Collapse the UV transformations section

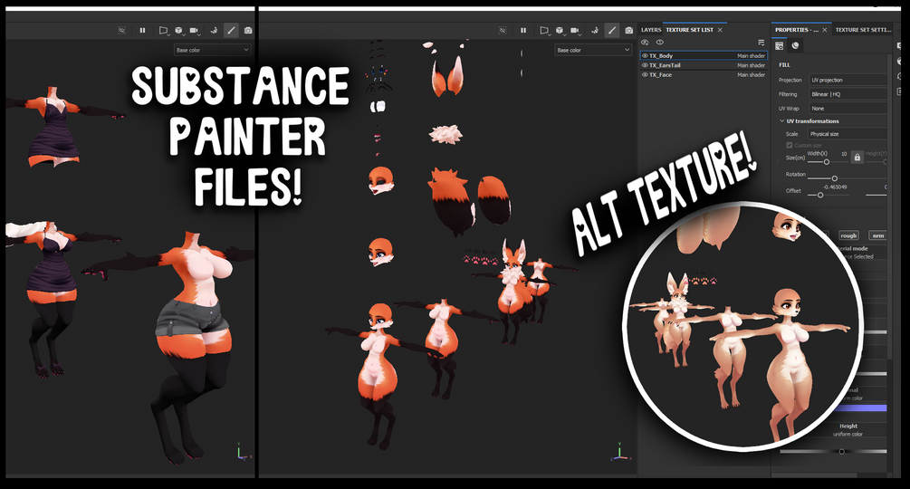[x=782, y=121]
